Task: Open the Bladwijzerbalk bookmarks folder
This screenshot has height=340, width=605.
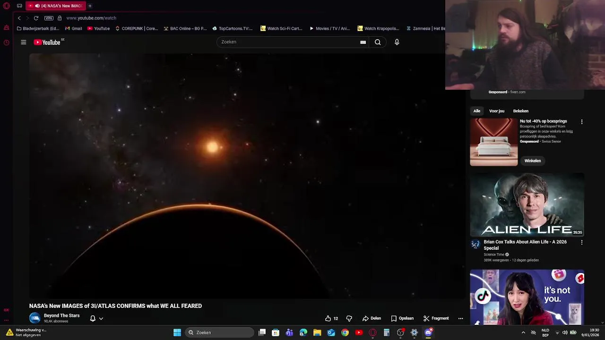Action: tap(38, 28)
